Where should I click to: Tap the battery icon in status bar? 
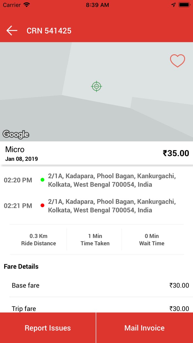(x=184, y=5)
